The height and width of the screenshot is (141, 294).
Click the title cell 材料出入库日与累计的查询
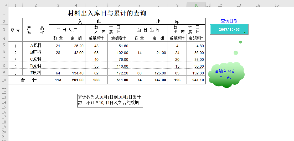click(107, 13)
